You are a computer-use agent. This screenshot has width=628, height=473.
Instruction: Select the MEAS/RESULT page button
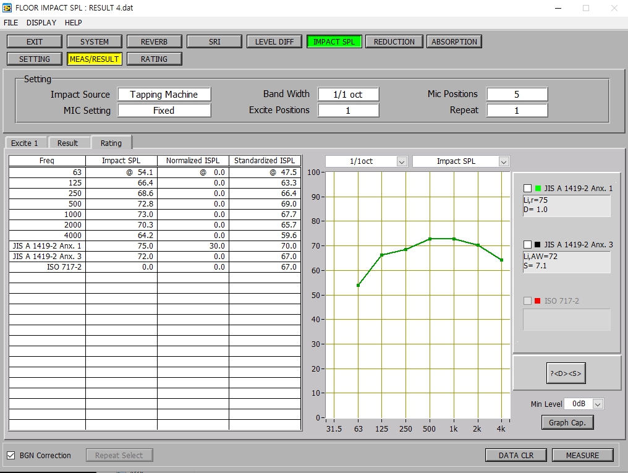click(x=94, y=59)
